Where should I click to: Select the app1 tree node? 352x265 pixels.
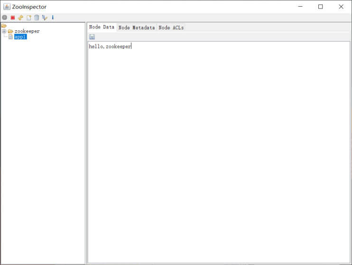[x=20, y=37]
